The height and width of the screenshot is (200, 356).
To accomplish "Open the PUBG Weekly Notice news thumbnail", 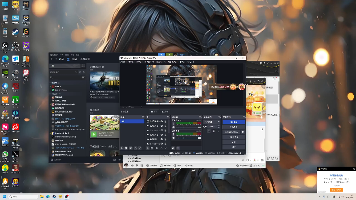I will (x=105, y=81).
